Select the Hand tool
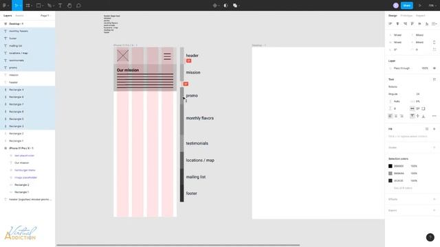 (69, 5)
